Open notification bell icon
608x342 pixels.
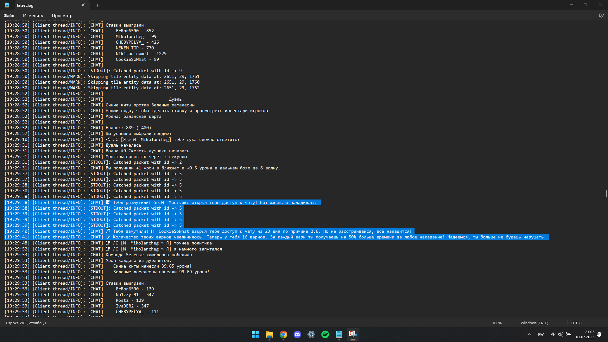[599, 334]
